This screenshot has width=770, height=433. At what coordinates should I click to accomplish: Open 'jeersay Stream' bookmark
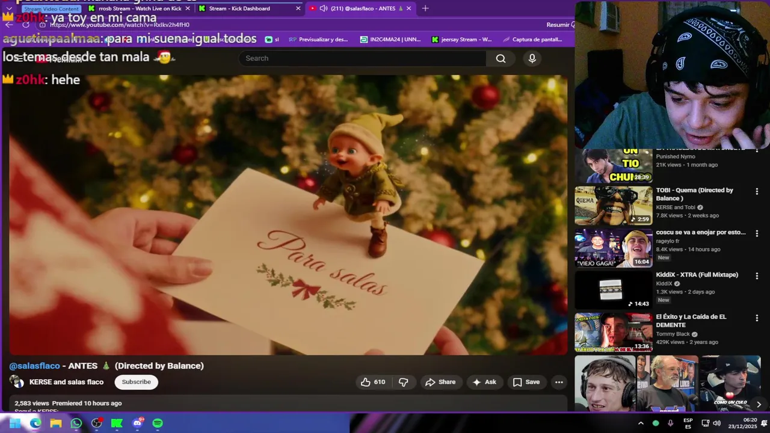pos(461,40)
